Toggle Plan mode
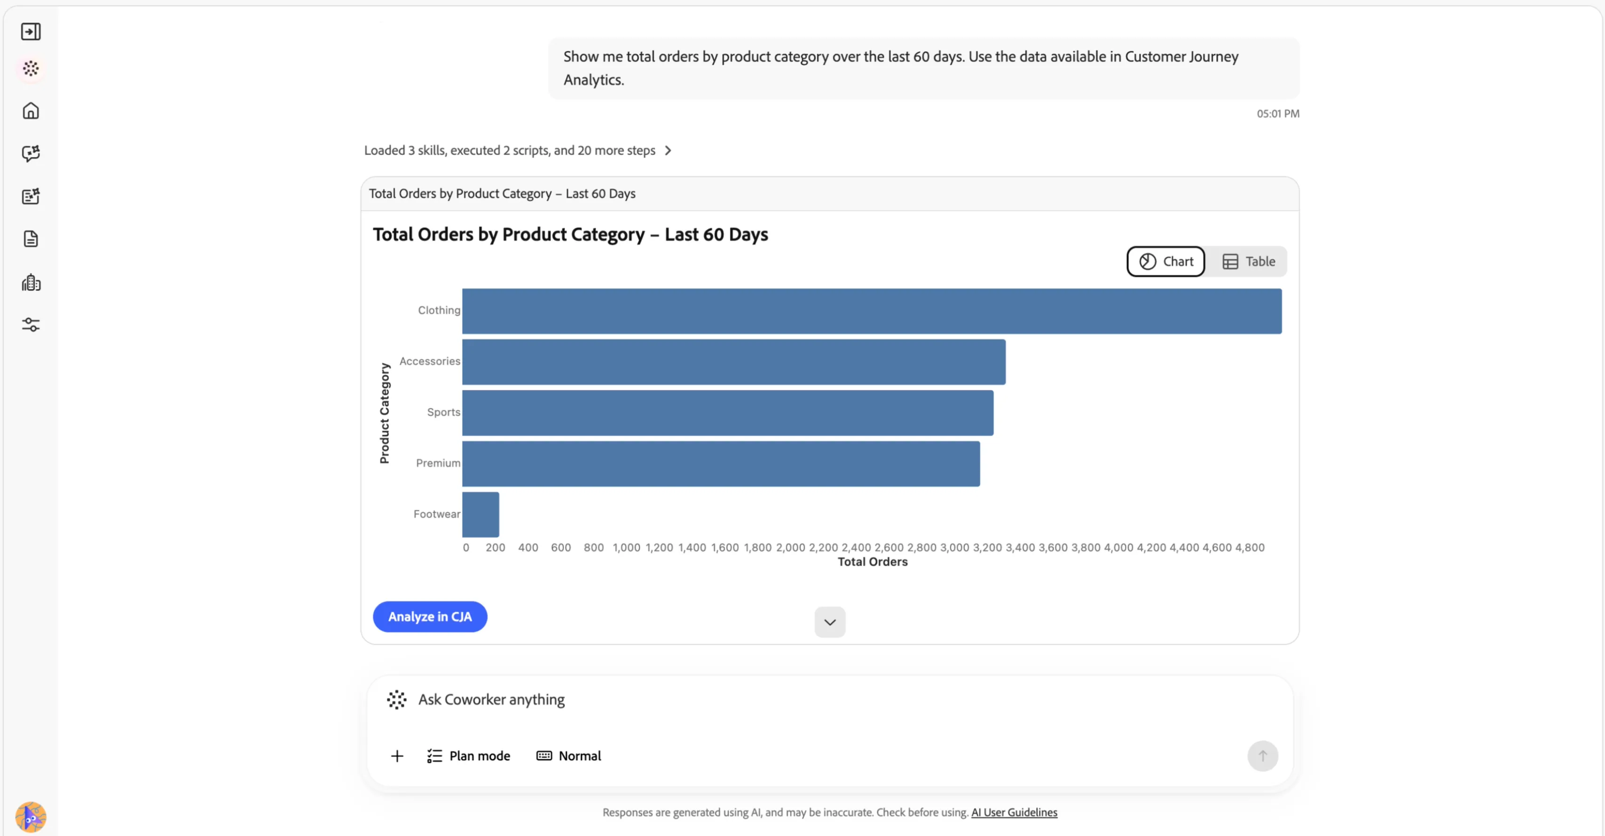Image resolution: width=1605 pixels, height=836 pixels. coord(469,756)
